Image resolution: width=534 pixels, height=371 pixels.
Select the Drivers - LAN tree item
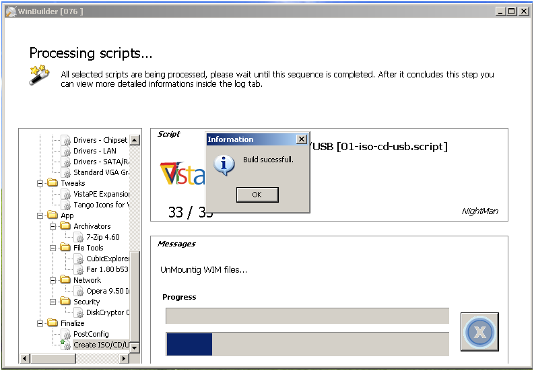pos(95,151)
